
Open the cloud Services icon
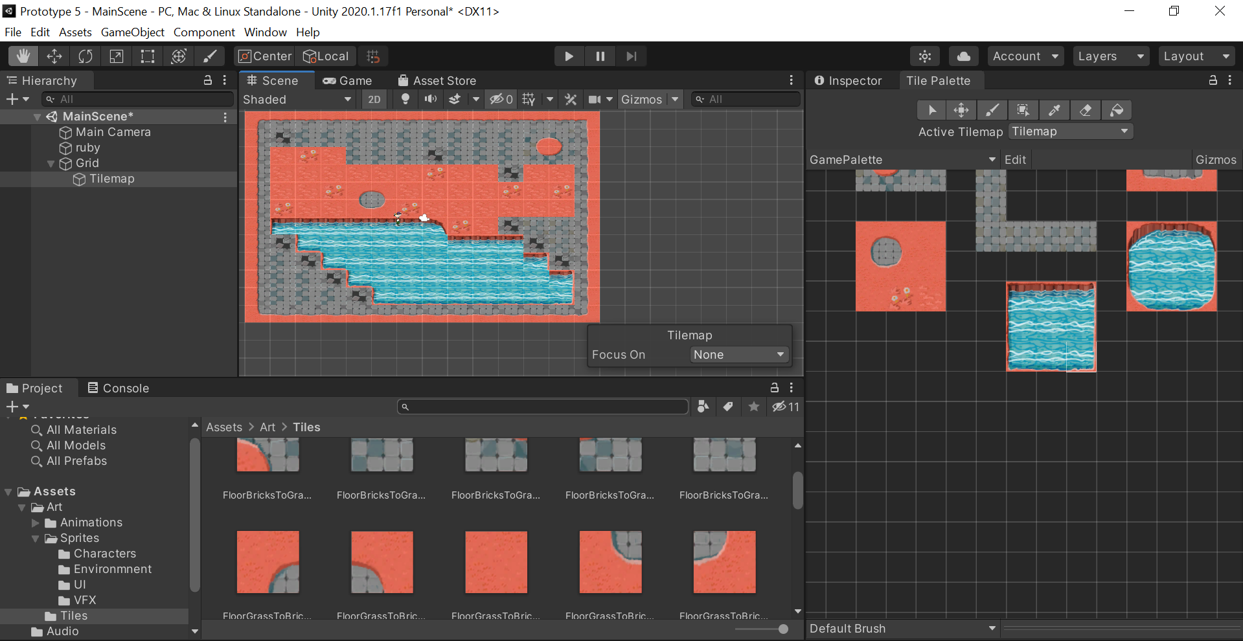(964, 56)
